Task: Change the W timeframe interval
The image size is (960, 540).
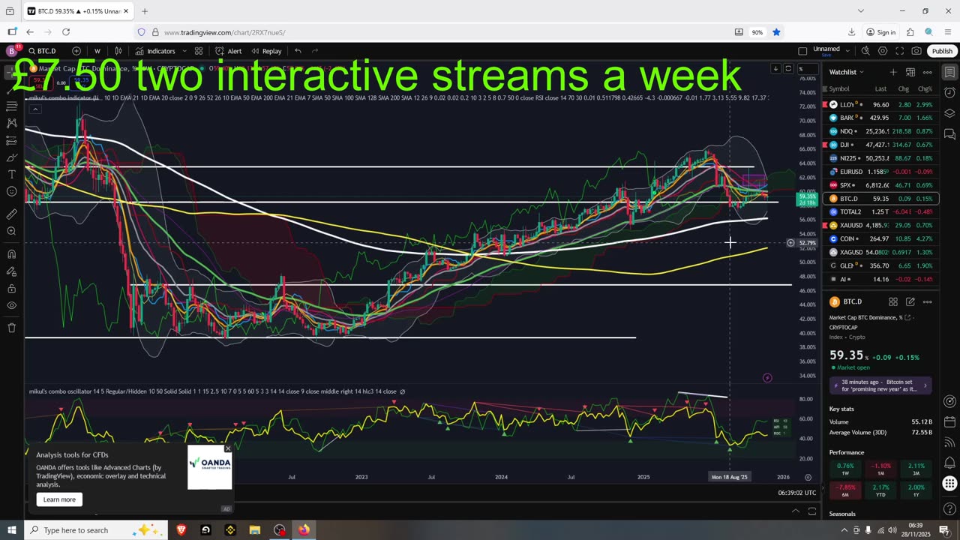Action: 97,51
